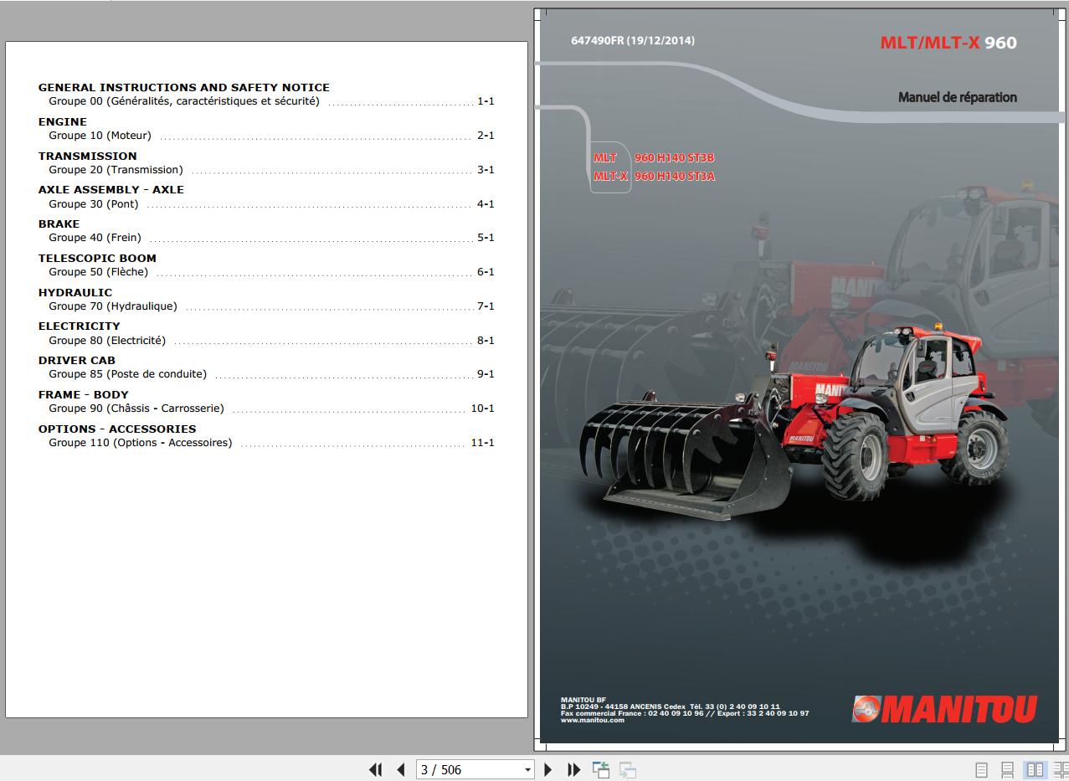The image size is (1069, 781).
Task: Click the HYDRAULIC heading
Action: click(75, 292)
